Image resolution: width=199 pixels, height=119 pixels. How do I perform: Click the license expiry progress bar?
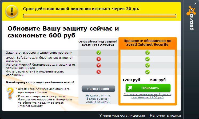(x=99, y=16)
